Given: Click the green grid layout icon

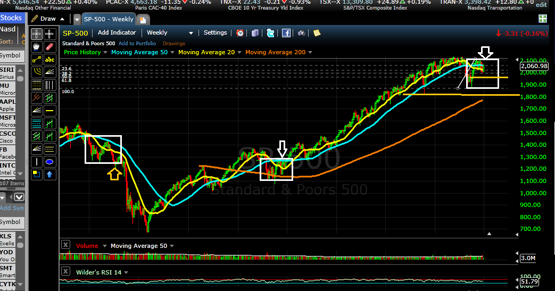Looking at the screenshot, I should click(x=543, y=19).
